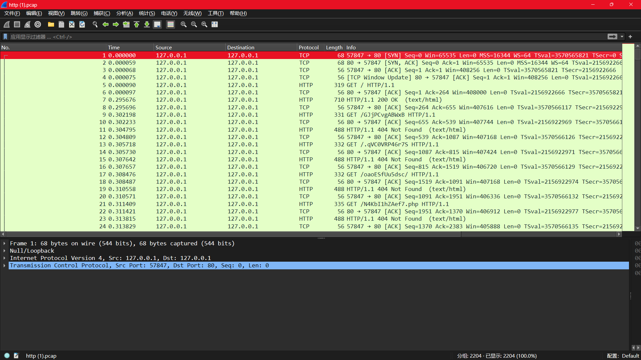Open the 统计(S) menu
This screenshot has height=360, width=641.
point(147,13)
